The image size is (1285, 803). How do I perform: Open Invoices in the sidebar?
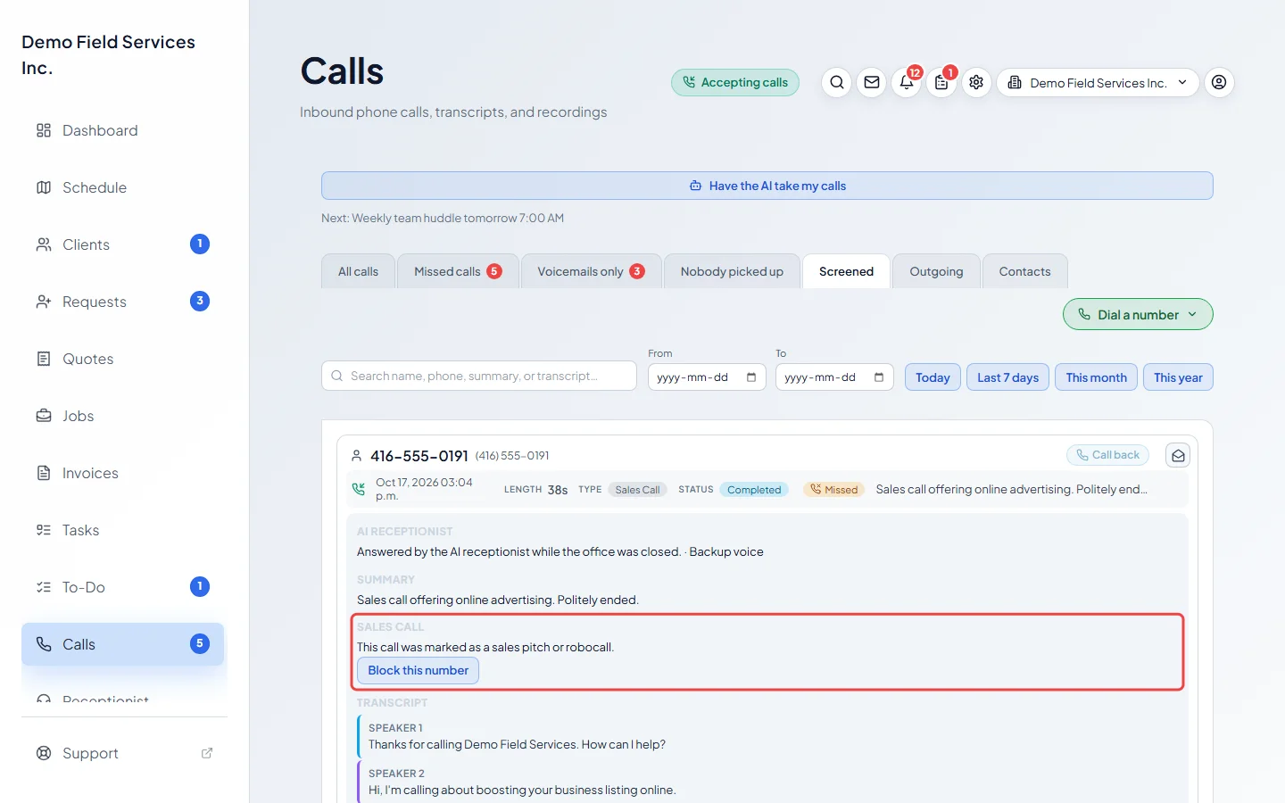122,473
